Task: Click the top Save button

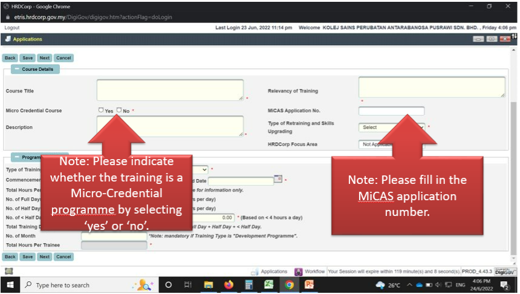Action: pos(28,57)
